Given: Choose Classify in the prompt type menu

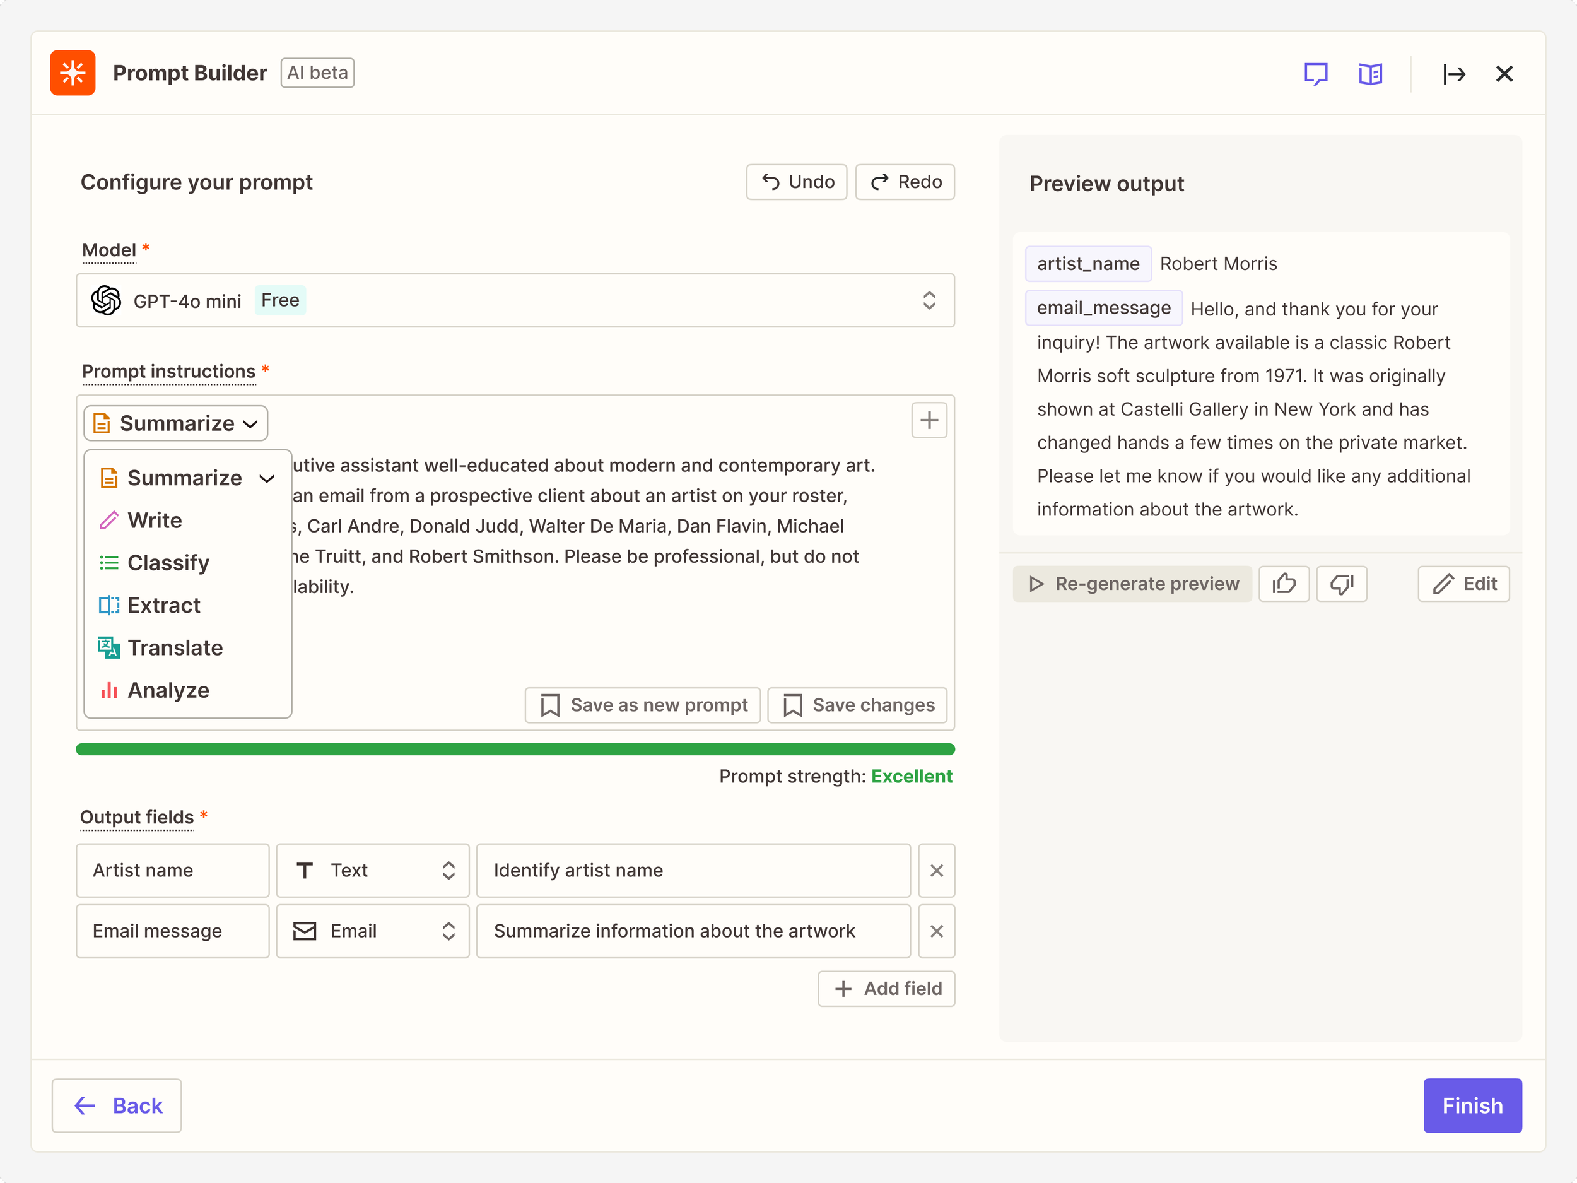Looking at the screenshot, I should [168, 563].
